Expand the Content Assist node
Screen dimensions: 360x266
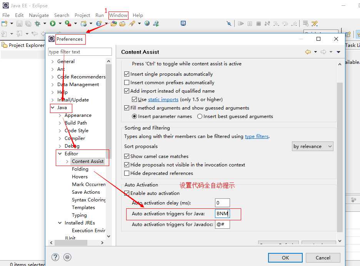[x=67, y=161]
